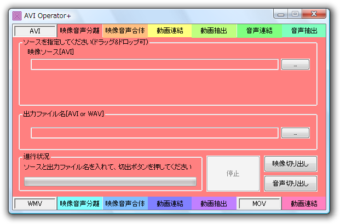Click the 映像ソース[AVI] label

click(x=50, y=52)
